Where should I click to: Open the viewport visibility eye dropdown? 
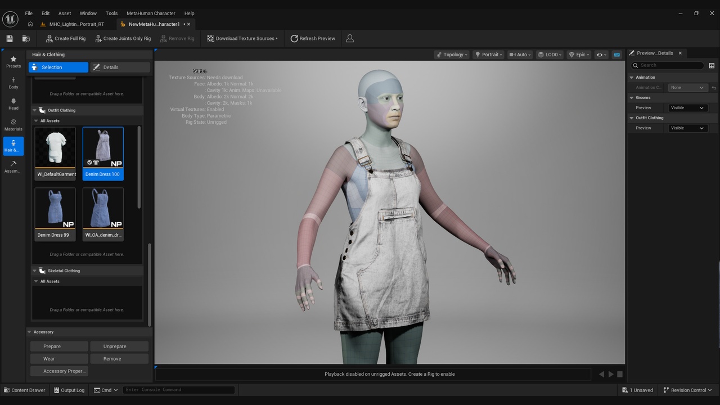[x=601, y=55]
